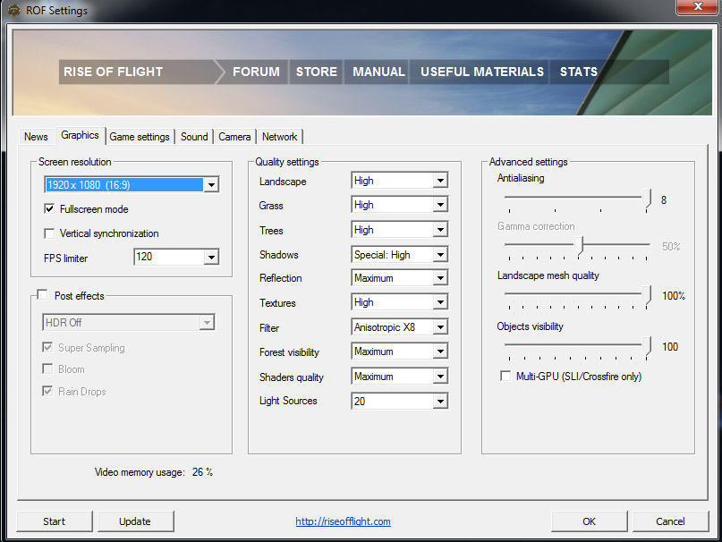Open the Camera tab
Image resolution: width=722 pixels, height=542 pixels.
[234, 137]
